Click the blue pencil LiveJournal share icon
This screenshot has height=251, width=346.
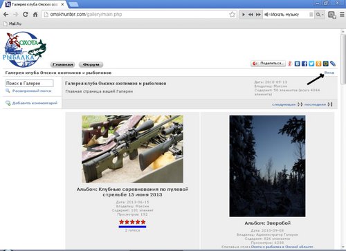333,64
